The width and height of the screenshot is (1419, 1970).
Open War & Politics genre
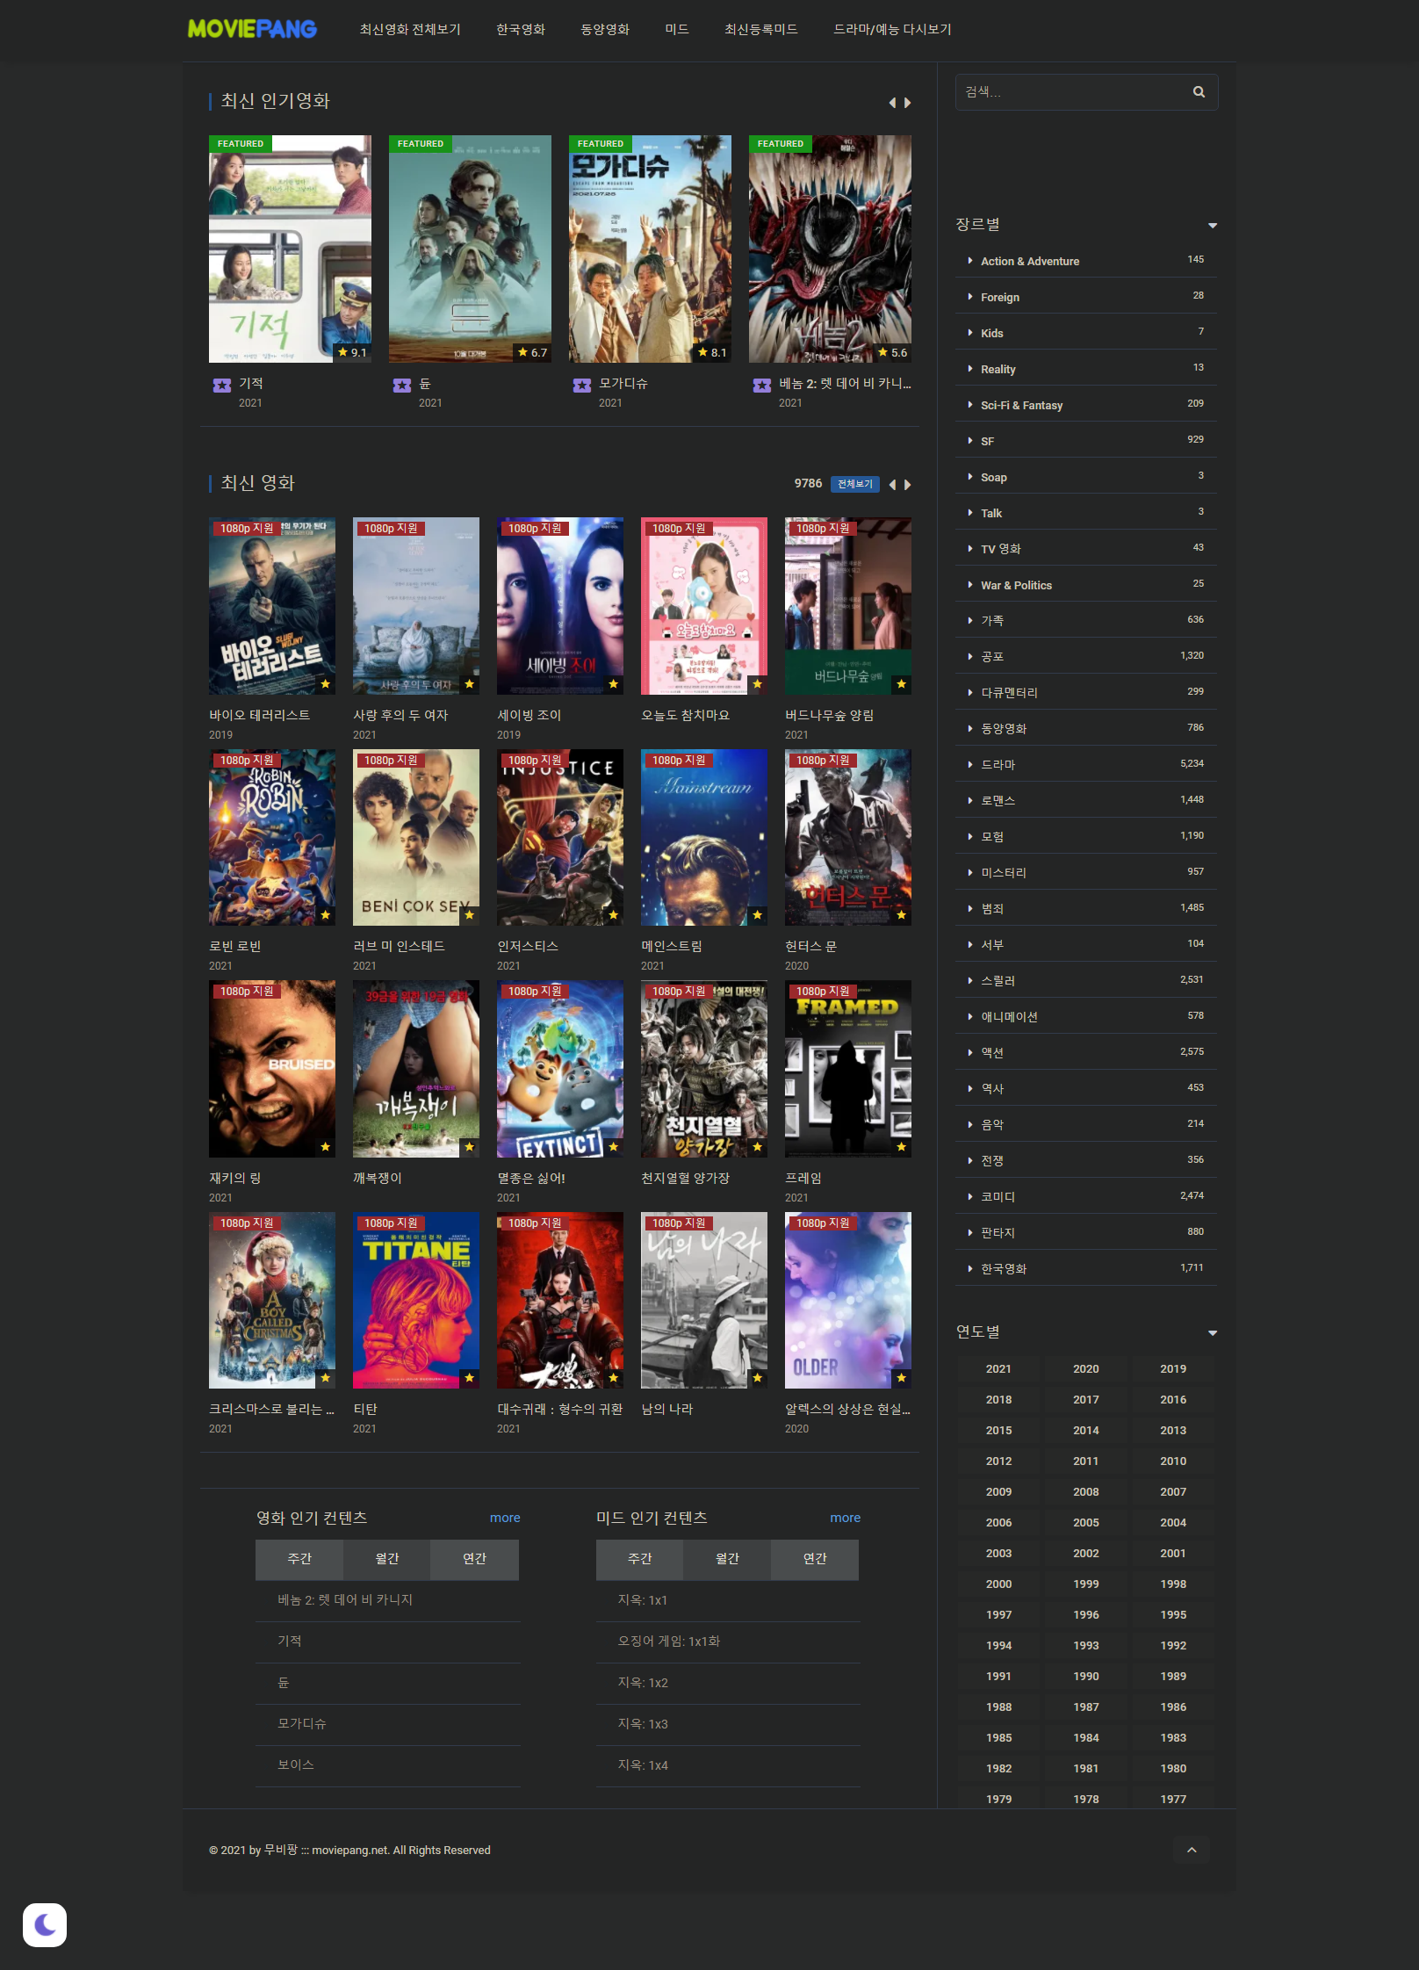1016,585
